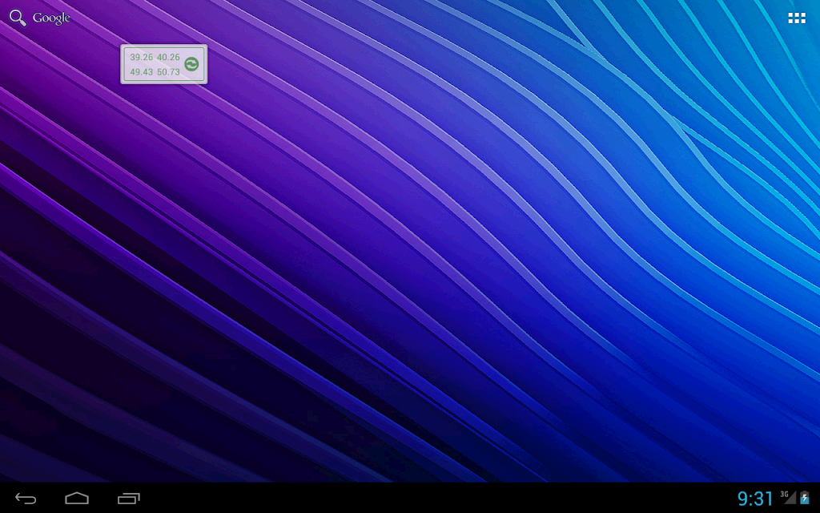Screen dimensions: 820x513
Task: Open the clock showing 9:31
Action: 755,499
